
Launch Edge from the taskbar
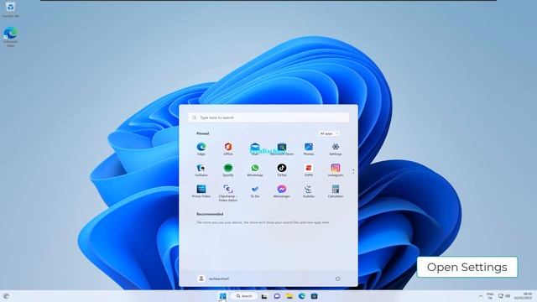tap(302, 296)
